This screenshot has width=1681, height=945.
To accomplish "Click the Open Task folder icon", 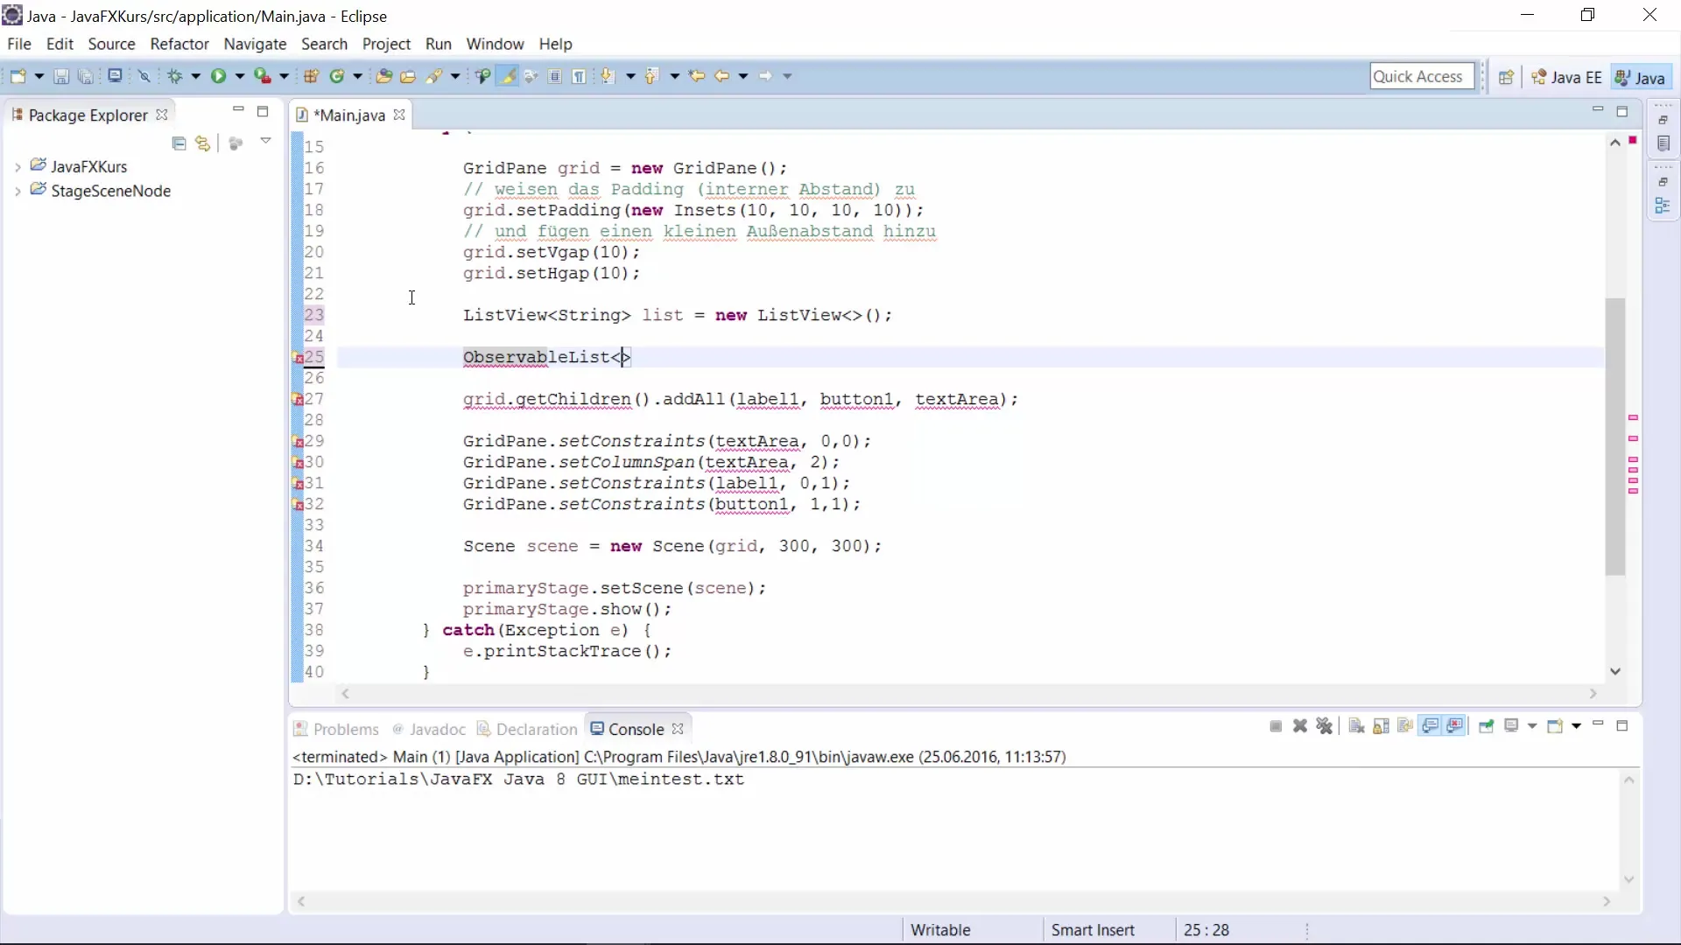I will (x=408, y=76).
